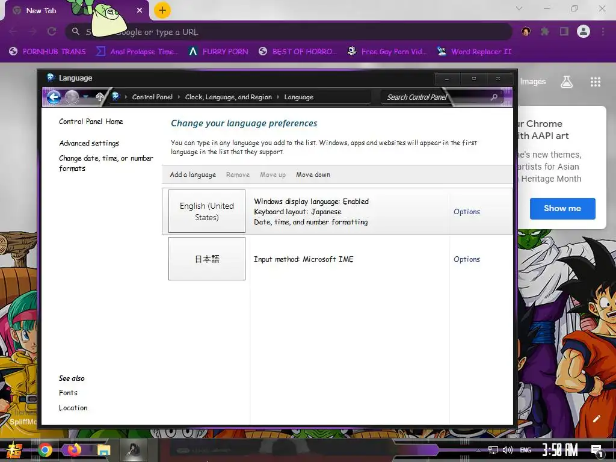Open Google apps grid icon
The width and height of the screenshot is (616, 462).
tap(596, 82)
